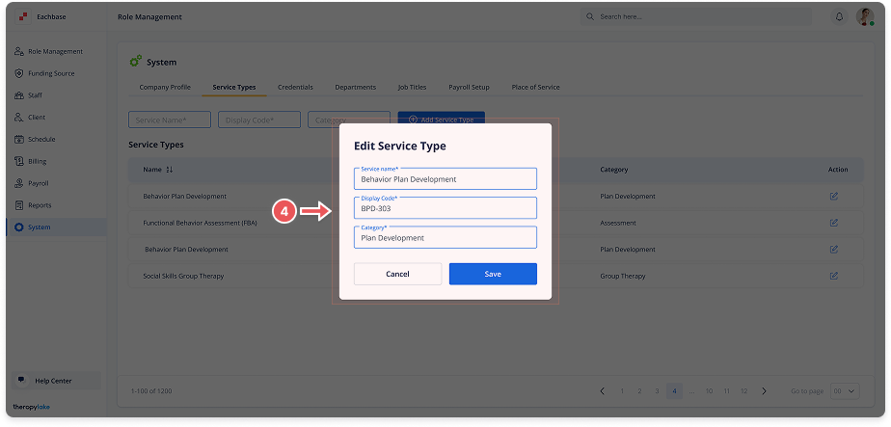This screenshot has width=891, height=427.
Task: Click the Reports icon in sidebar
Action: (19, 205)
